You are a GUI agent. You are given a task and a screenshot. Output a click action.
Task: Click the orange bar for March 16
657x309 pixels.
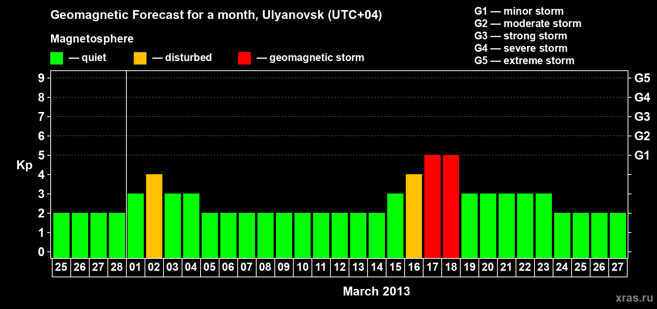[x=414, y=216]
